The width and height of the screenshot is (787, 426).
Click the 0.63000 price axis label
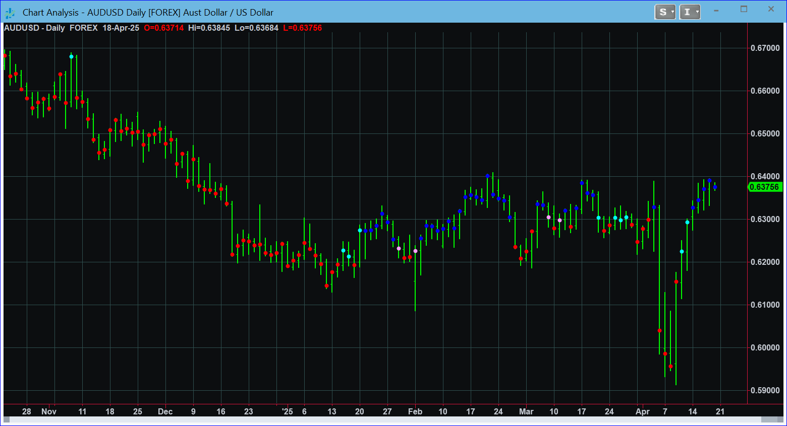765,220
